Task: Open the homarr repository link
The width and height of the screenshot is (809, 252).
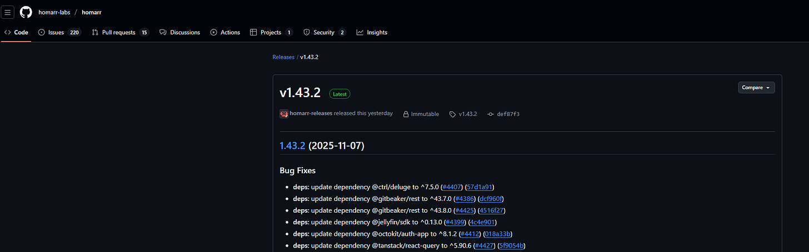Action: [x=92, y=12]
